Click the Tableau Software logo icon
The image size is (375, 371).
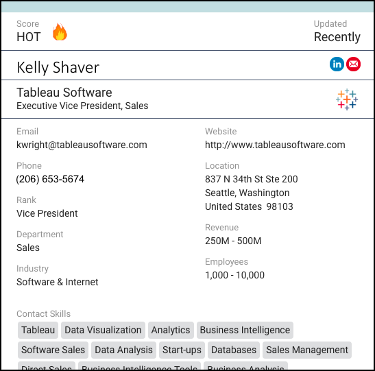(347, 99)
